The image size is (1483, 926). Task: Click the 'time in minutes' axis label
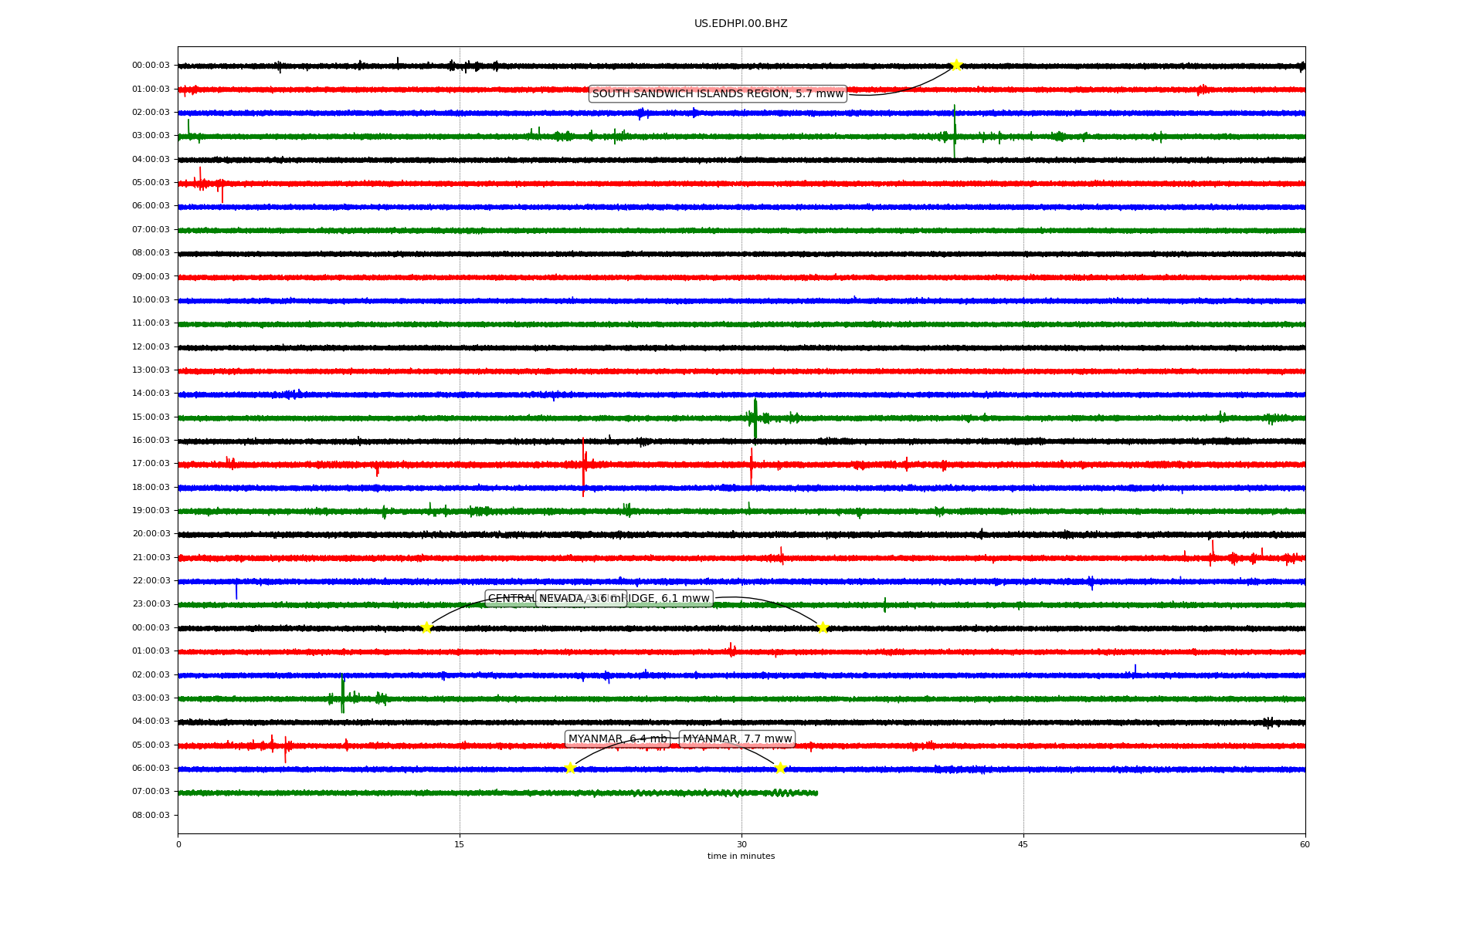click(x=741, y=857)
